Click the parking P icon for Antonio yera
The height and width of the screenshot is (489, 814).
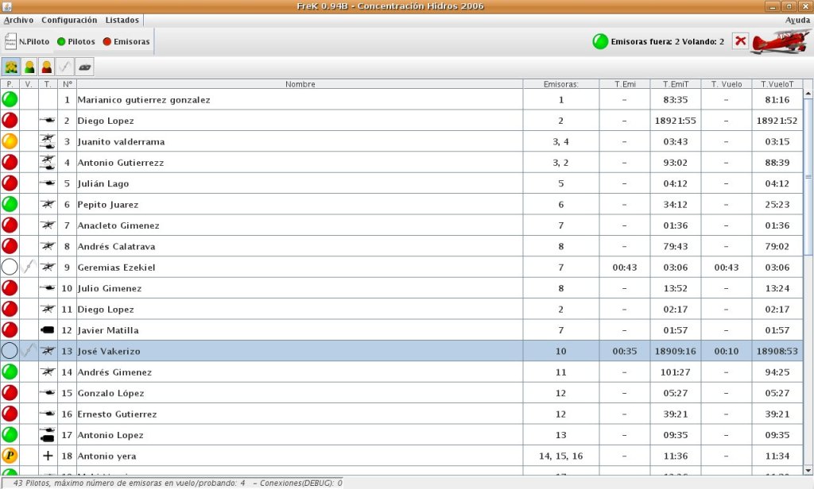(10, 456)
